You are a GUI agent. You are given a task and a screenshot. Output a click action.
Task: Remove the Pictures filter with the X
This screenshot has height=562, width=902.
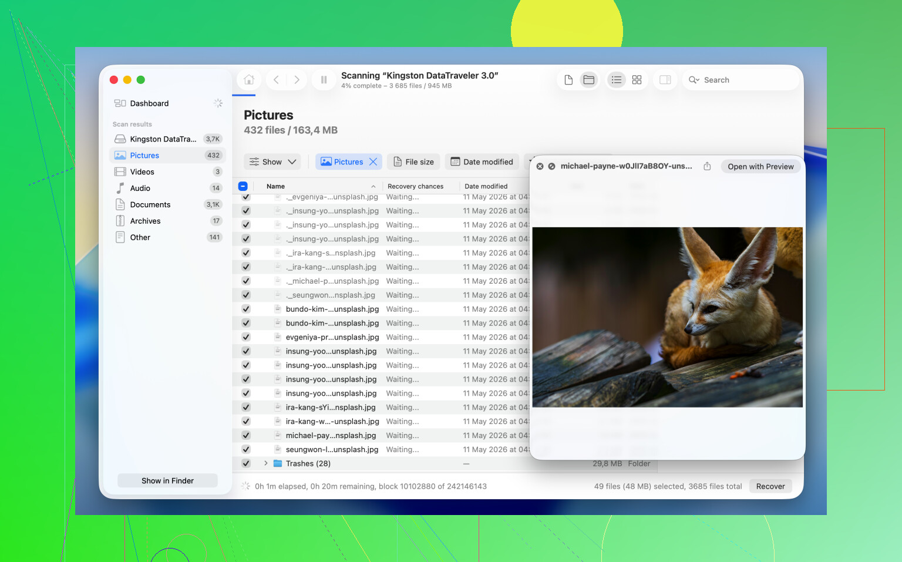[x=373, y=162]
